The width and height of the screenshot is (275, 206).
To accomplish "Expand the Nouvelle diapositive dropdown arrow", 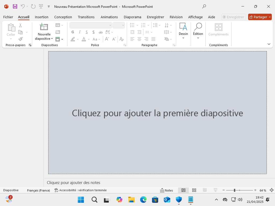I will [52, 39].
